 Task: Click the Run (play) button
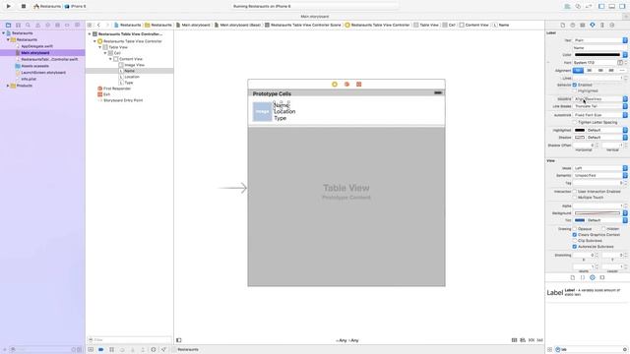[x=9, y=7]
